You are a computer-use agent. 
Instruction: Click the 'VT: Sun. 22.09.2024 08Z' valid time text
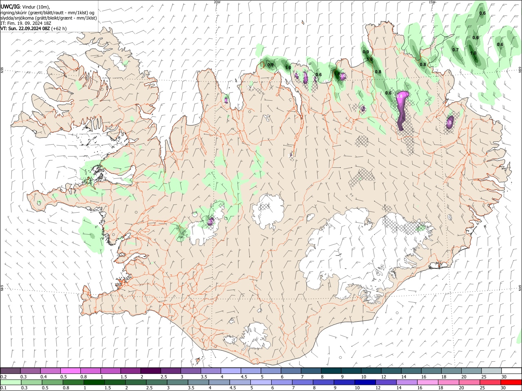point(25,29)
